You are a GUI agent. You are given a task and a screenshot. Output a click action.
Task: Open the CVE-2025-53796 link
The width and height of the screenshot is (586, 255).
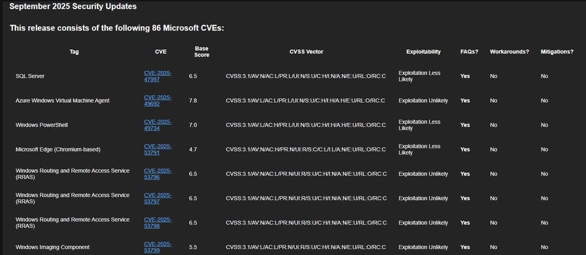click(x=157, y=173)
